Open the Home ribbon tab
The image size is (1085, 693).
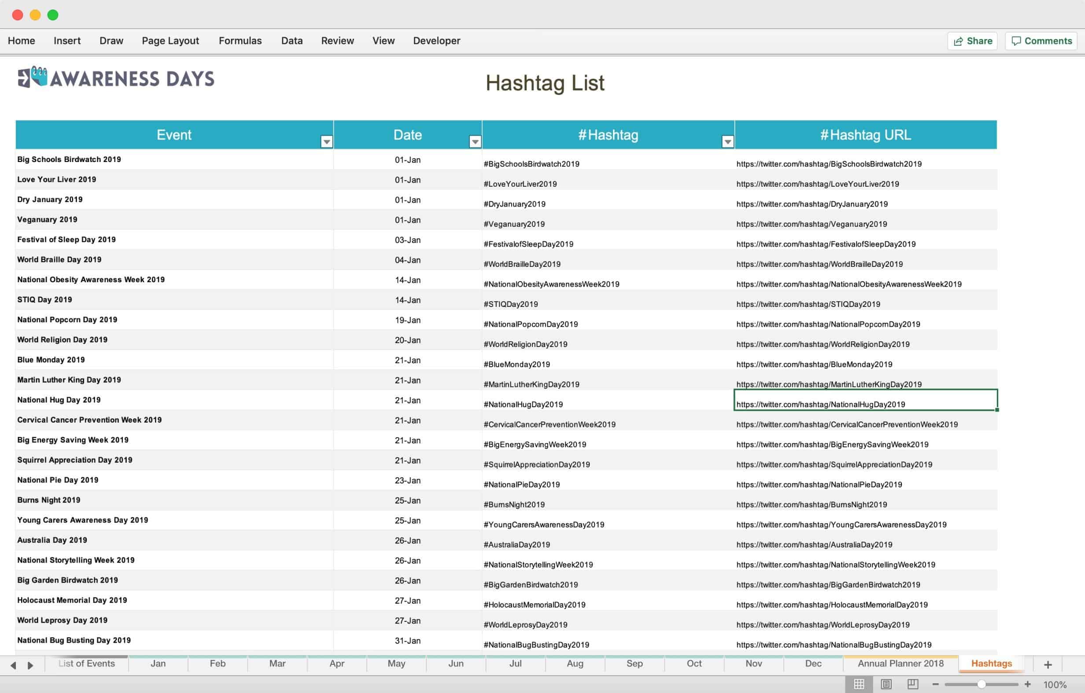[x=21, y=41]
